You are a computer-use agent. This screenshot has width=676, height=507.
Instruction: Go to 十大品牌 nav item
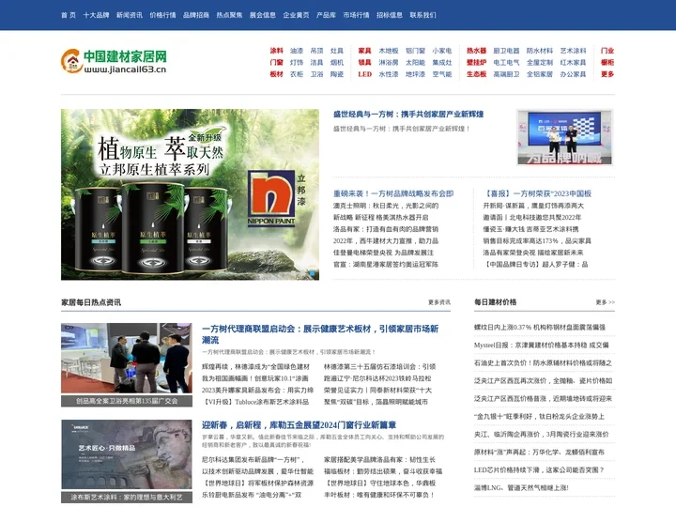(x=96, y=15)
